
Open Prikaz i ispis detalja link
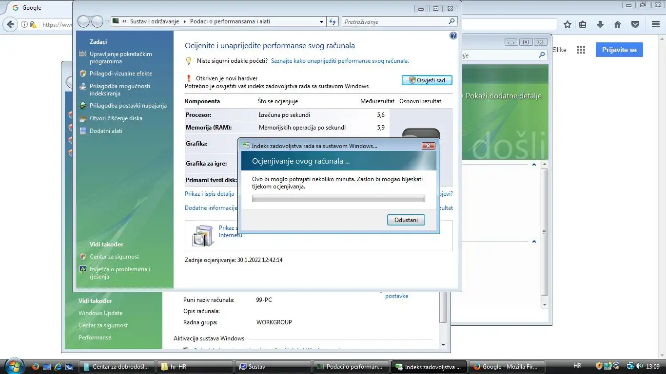209,194
